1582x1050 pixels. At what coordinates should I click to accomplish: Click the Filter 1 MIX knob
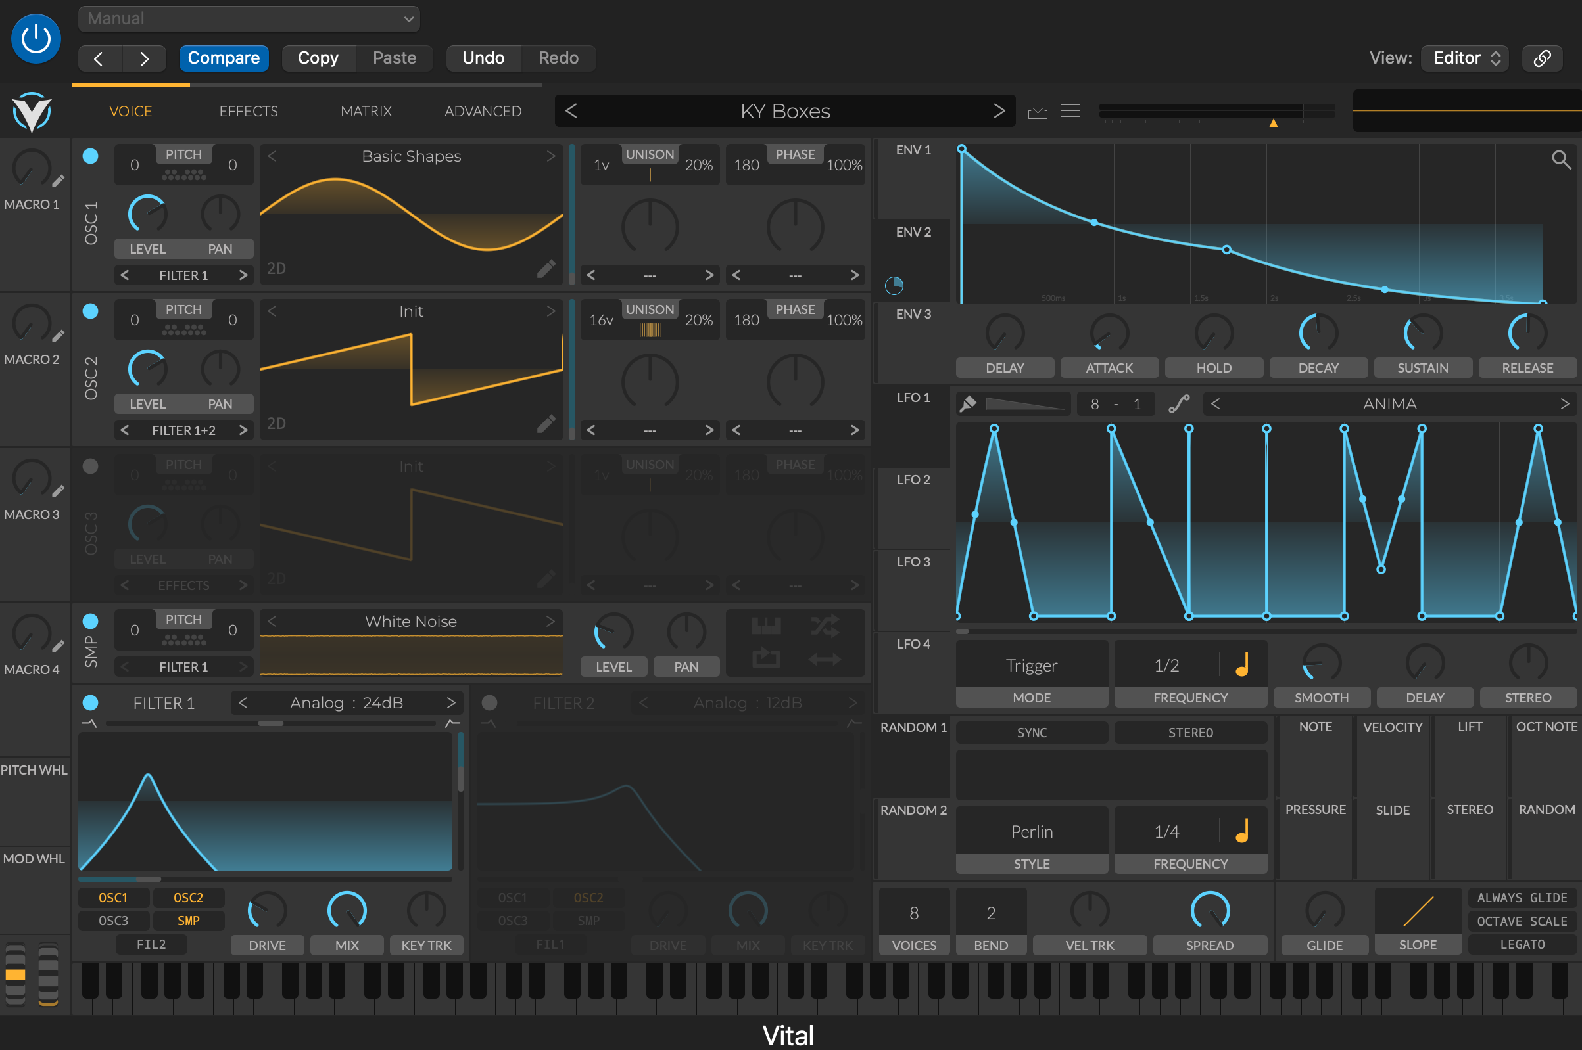[347, 911]
